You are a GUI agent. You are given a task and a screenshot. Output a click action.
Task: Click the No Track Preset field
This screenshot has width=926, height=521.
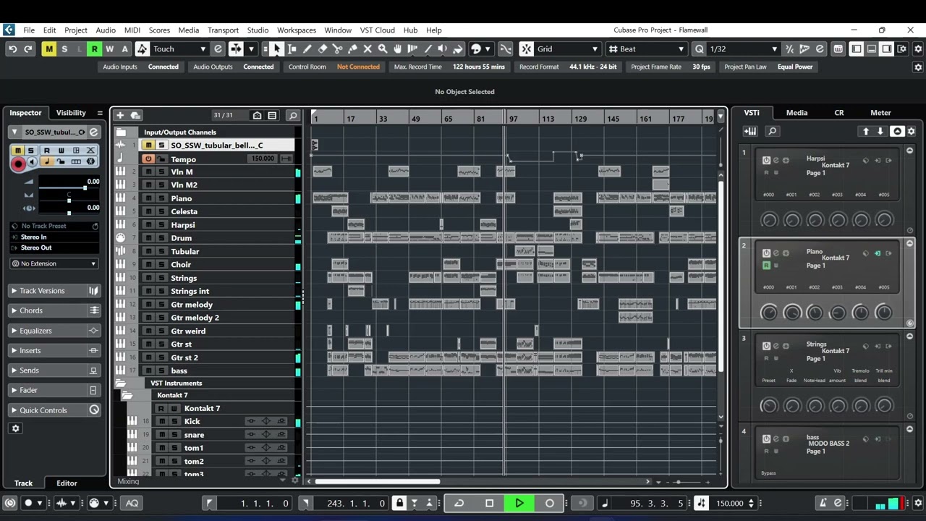click(54, 226)
